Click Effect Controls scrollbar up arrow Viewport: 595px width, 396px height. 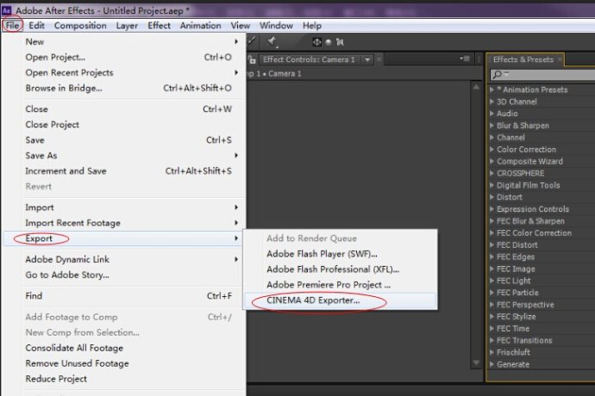[x=476, y=87]
